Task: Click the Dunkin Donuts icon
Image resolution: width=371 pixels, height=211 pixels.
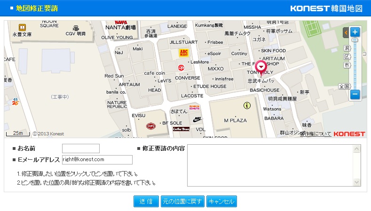Action: [x=194, y=108]
